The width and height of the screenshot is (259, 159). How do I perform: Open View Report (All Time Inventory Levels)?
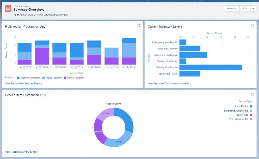(168, 83)
